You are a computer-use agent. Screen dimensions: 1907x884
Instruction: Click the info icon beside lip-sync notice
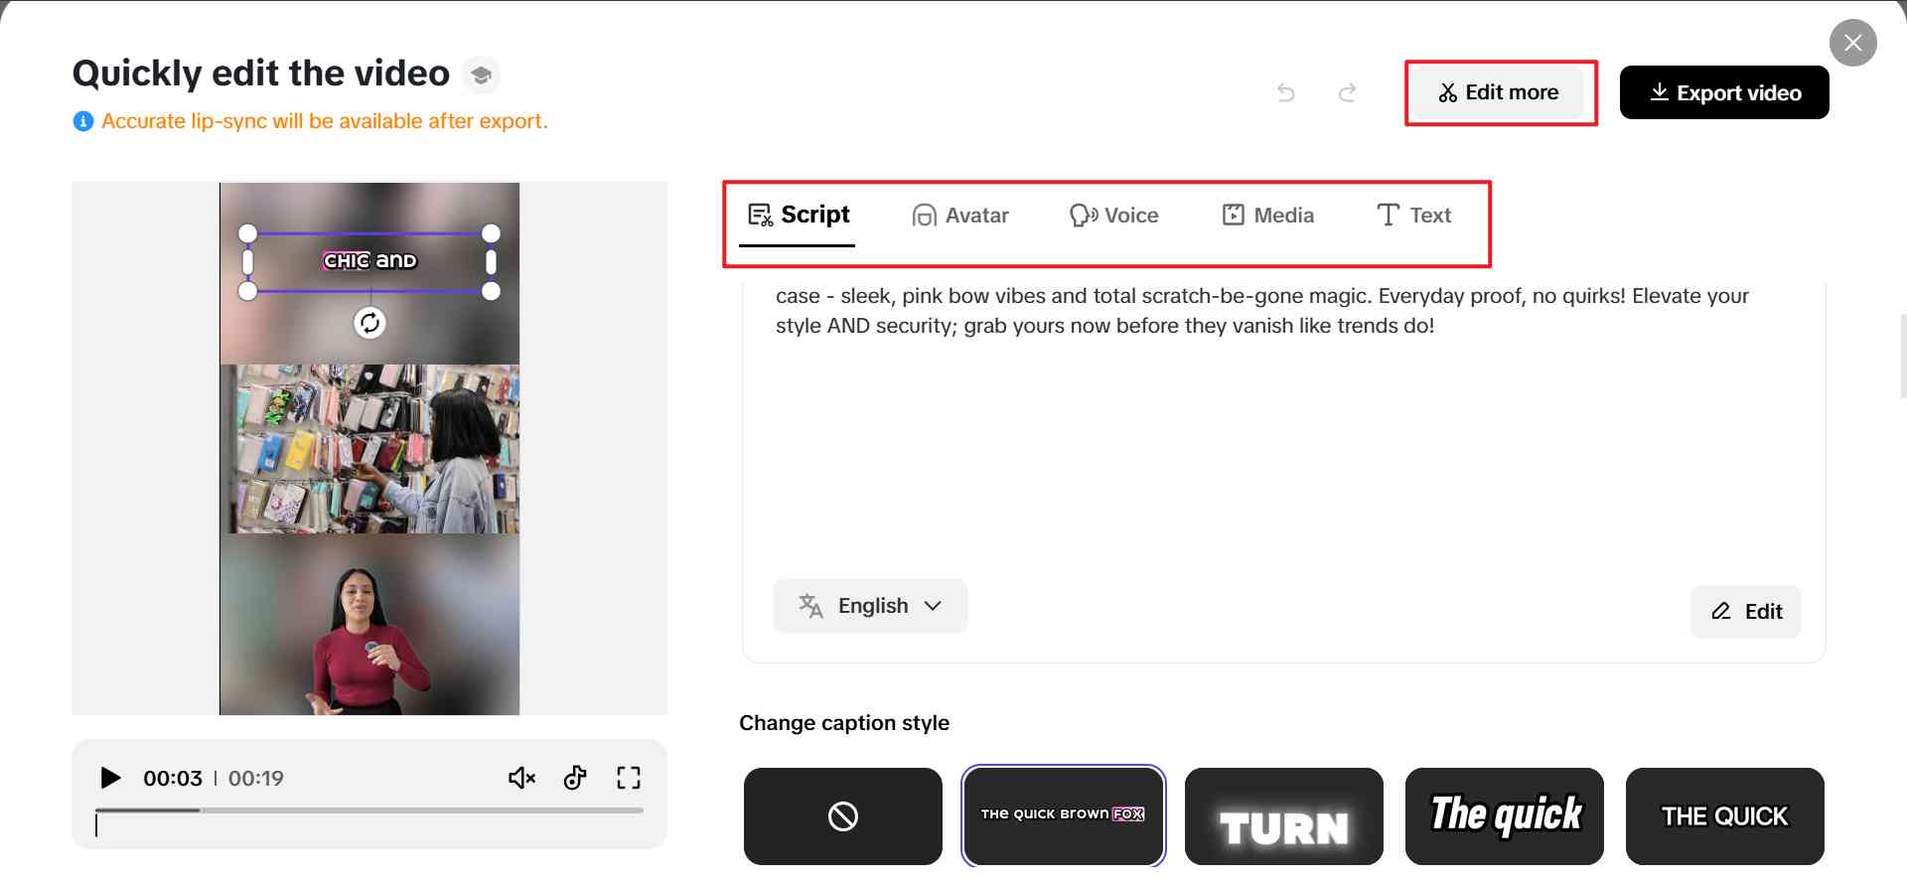pos(83,121)
